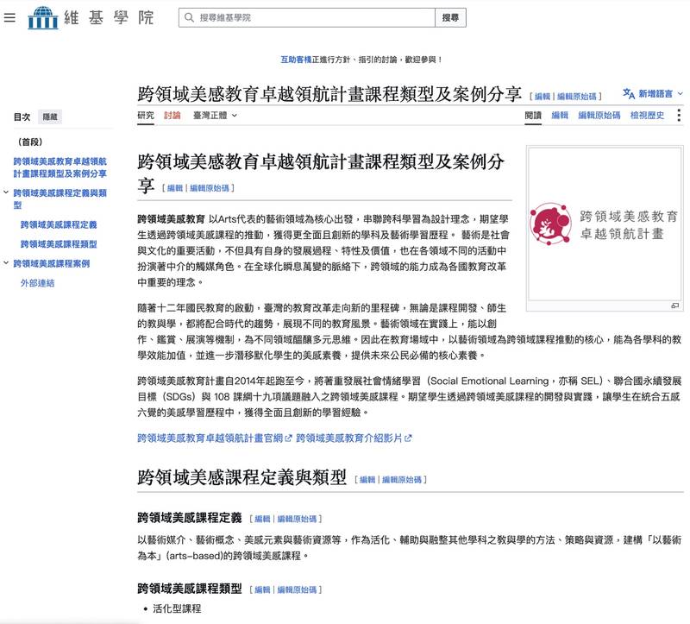Click the magnifier icon in search box
The height and width of the screenshot is (624, 690).
coord(189,17)
